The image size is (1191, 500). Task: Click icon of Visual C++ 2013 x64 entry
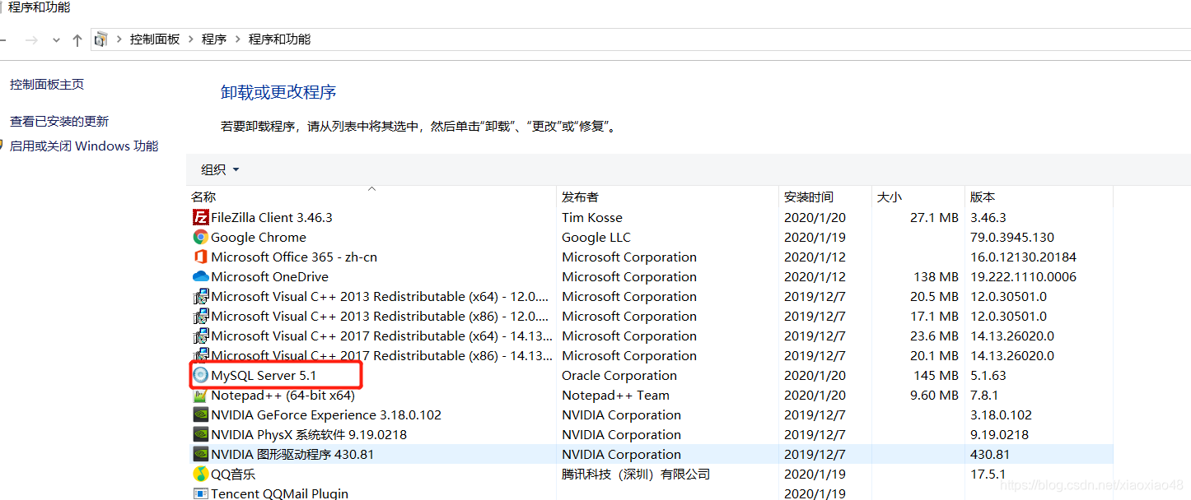[200, 297]
